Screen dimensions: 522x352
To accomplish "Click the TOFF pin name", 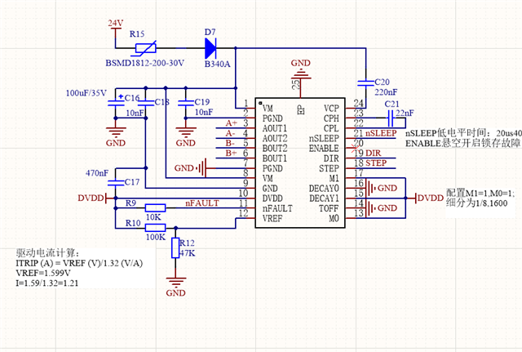I will click(329, 208).
